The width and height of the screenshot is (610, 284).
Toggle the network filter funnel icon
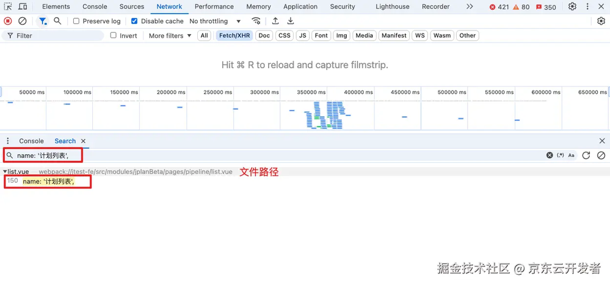click(42, 21)
